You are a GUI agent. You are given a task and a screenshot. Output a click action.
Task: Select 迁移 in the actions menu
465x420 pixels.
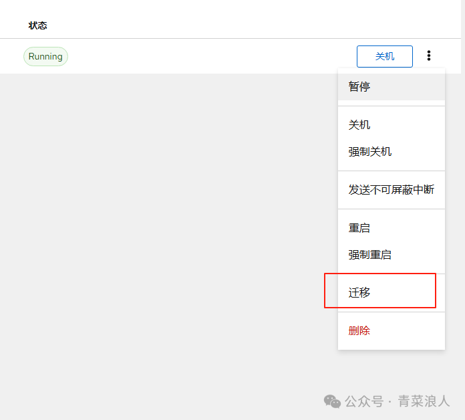tap(391, 293)
